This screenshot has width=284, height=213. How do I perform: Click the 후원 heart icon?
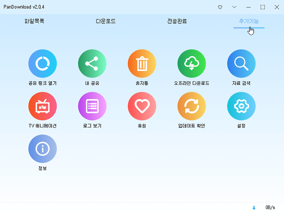(142, 106)
